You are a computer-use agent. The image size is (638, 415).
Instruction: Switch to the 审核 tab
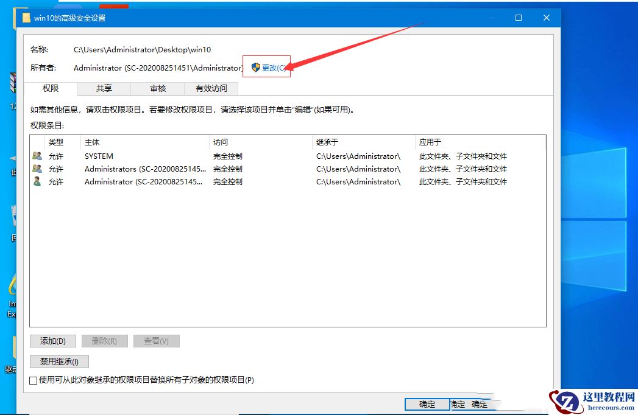pyautogui.click(x=157, y=88)
